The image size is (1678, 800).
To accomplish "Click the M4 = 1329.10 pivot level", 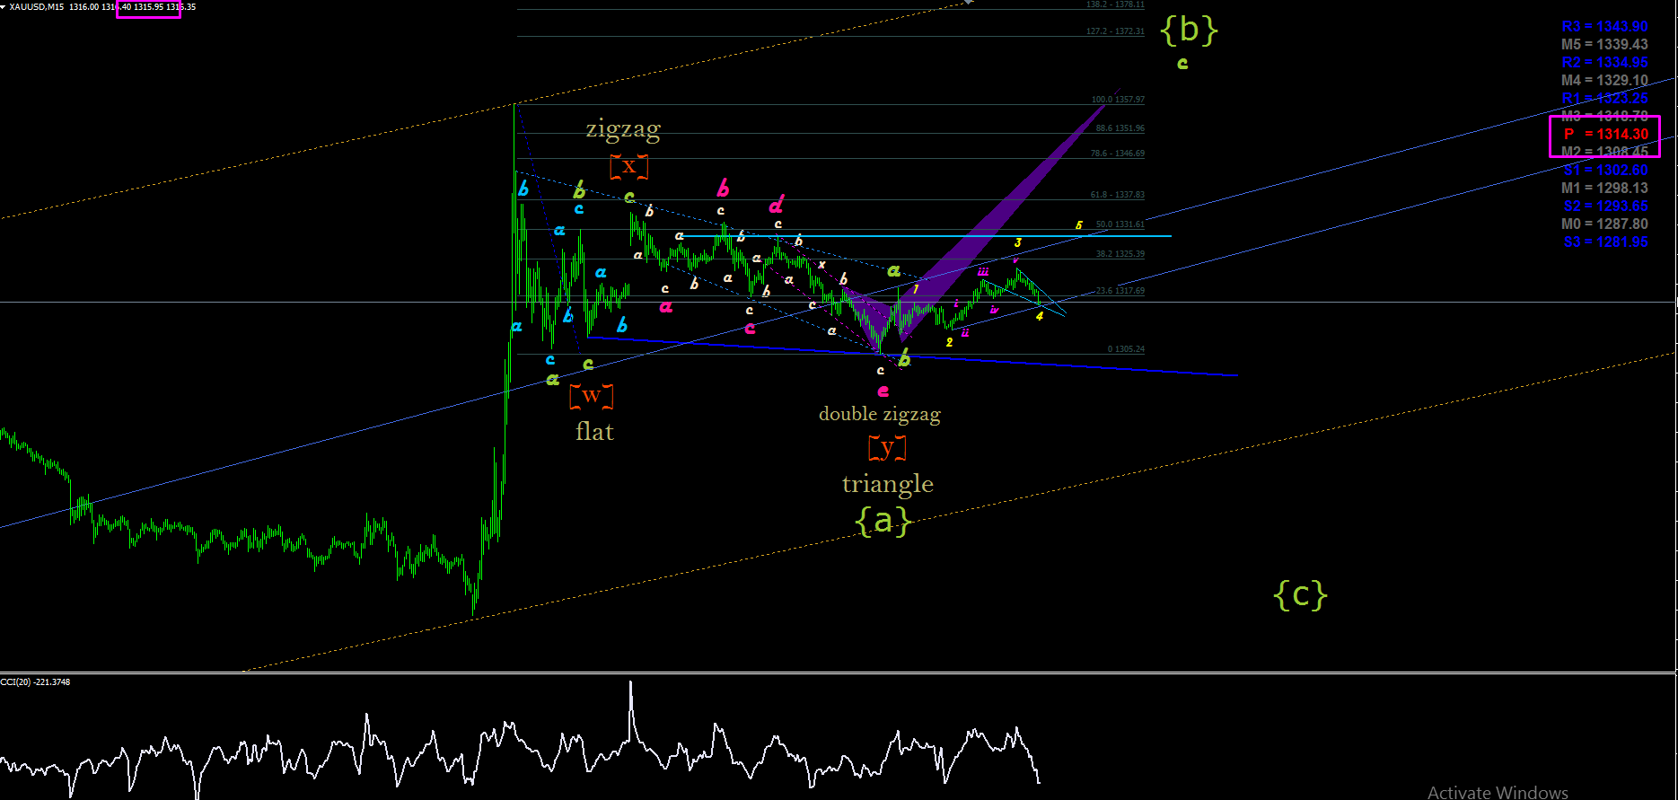I will point(1604,80).
